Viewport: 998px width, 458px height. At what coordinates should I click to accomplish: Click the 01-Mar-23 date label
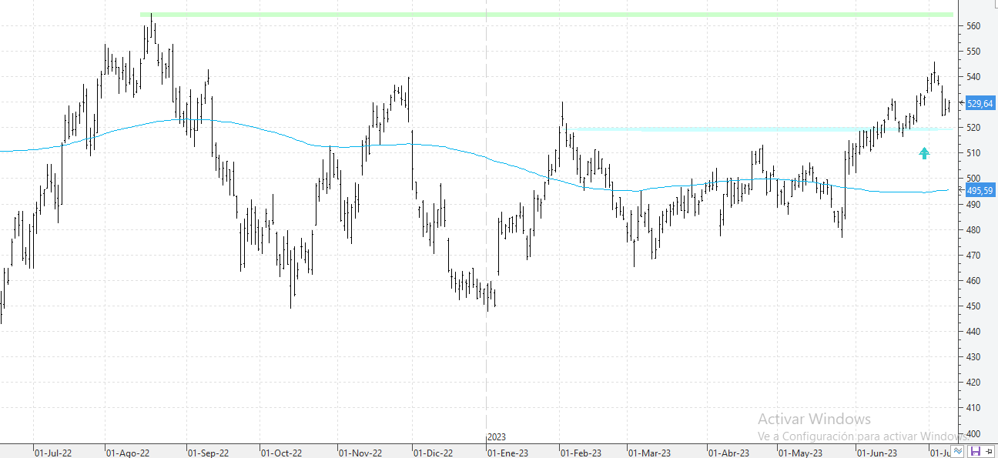click(650, 453)
